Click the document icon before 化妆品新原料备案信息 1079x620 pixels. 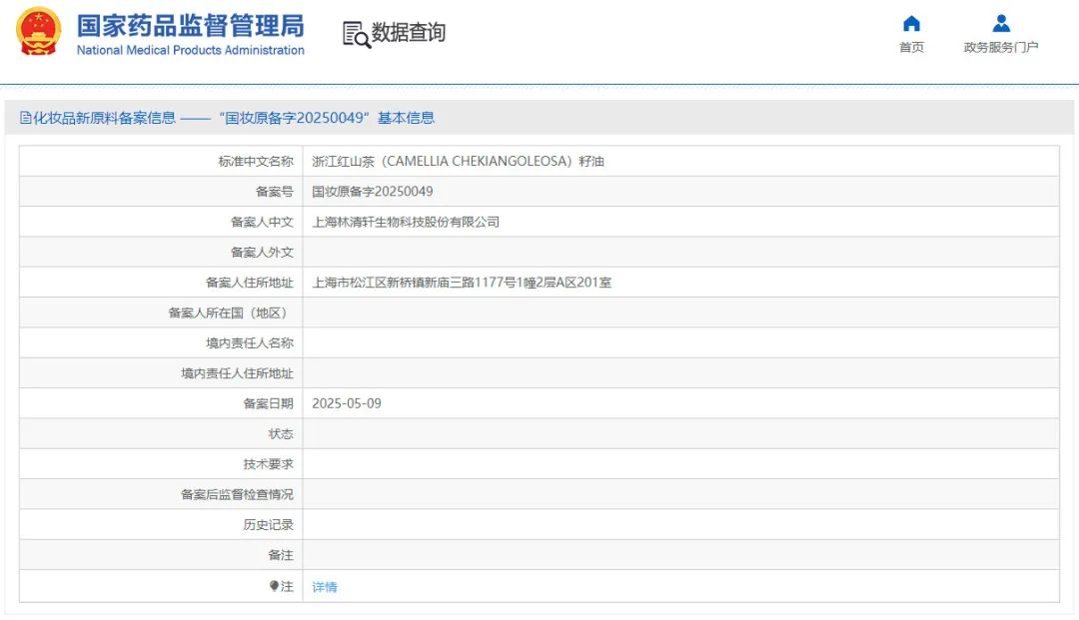25,118
